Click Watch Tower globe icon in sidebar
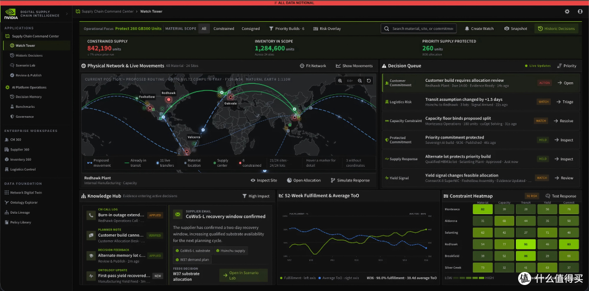 [12, 45]
